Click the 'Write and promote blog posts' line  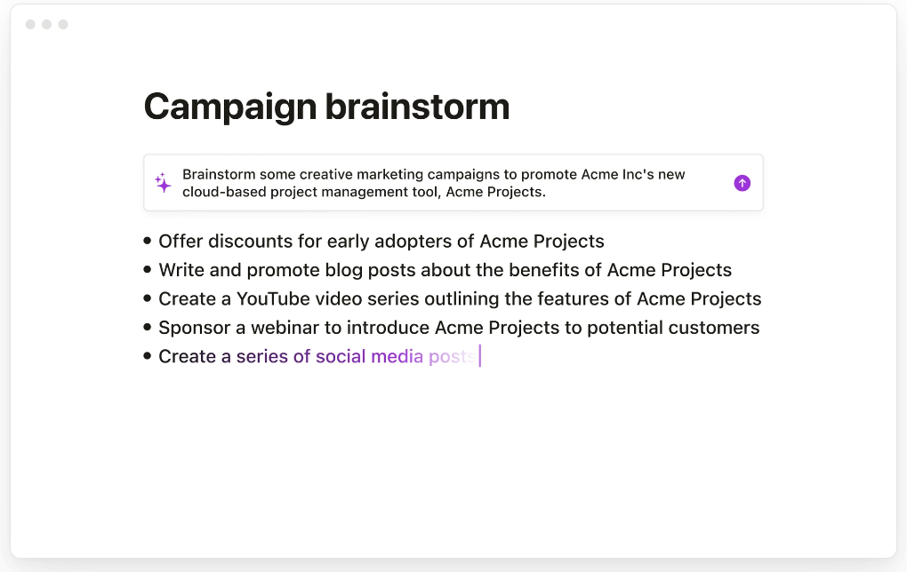tap(445, 270)
